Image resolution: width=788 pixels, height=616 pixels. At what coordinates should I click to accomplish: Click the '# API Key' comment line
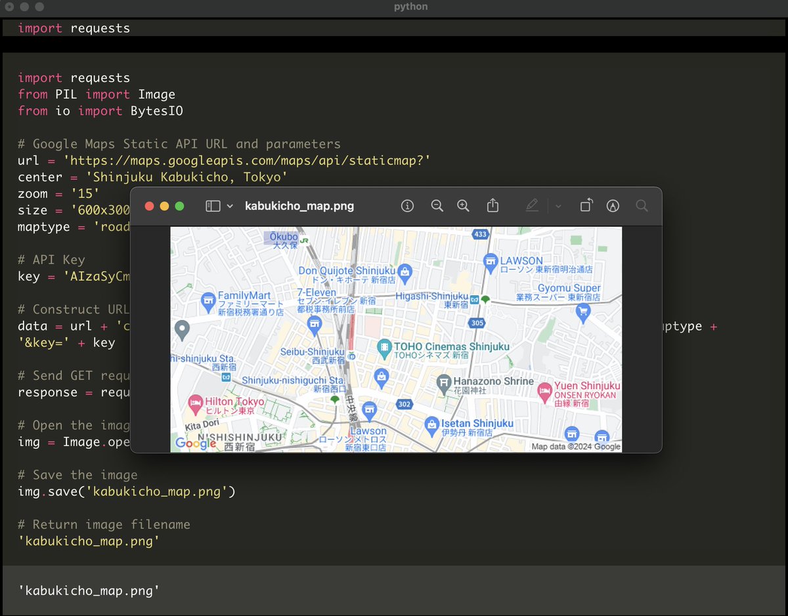(51, 260)
